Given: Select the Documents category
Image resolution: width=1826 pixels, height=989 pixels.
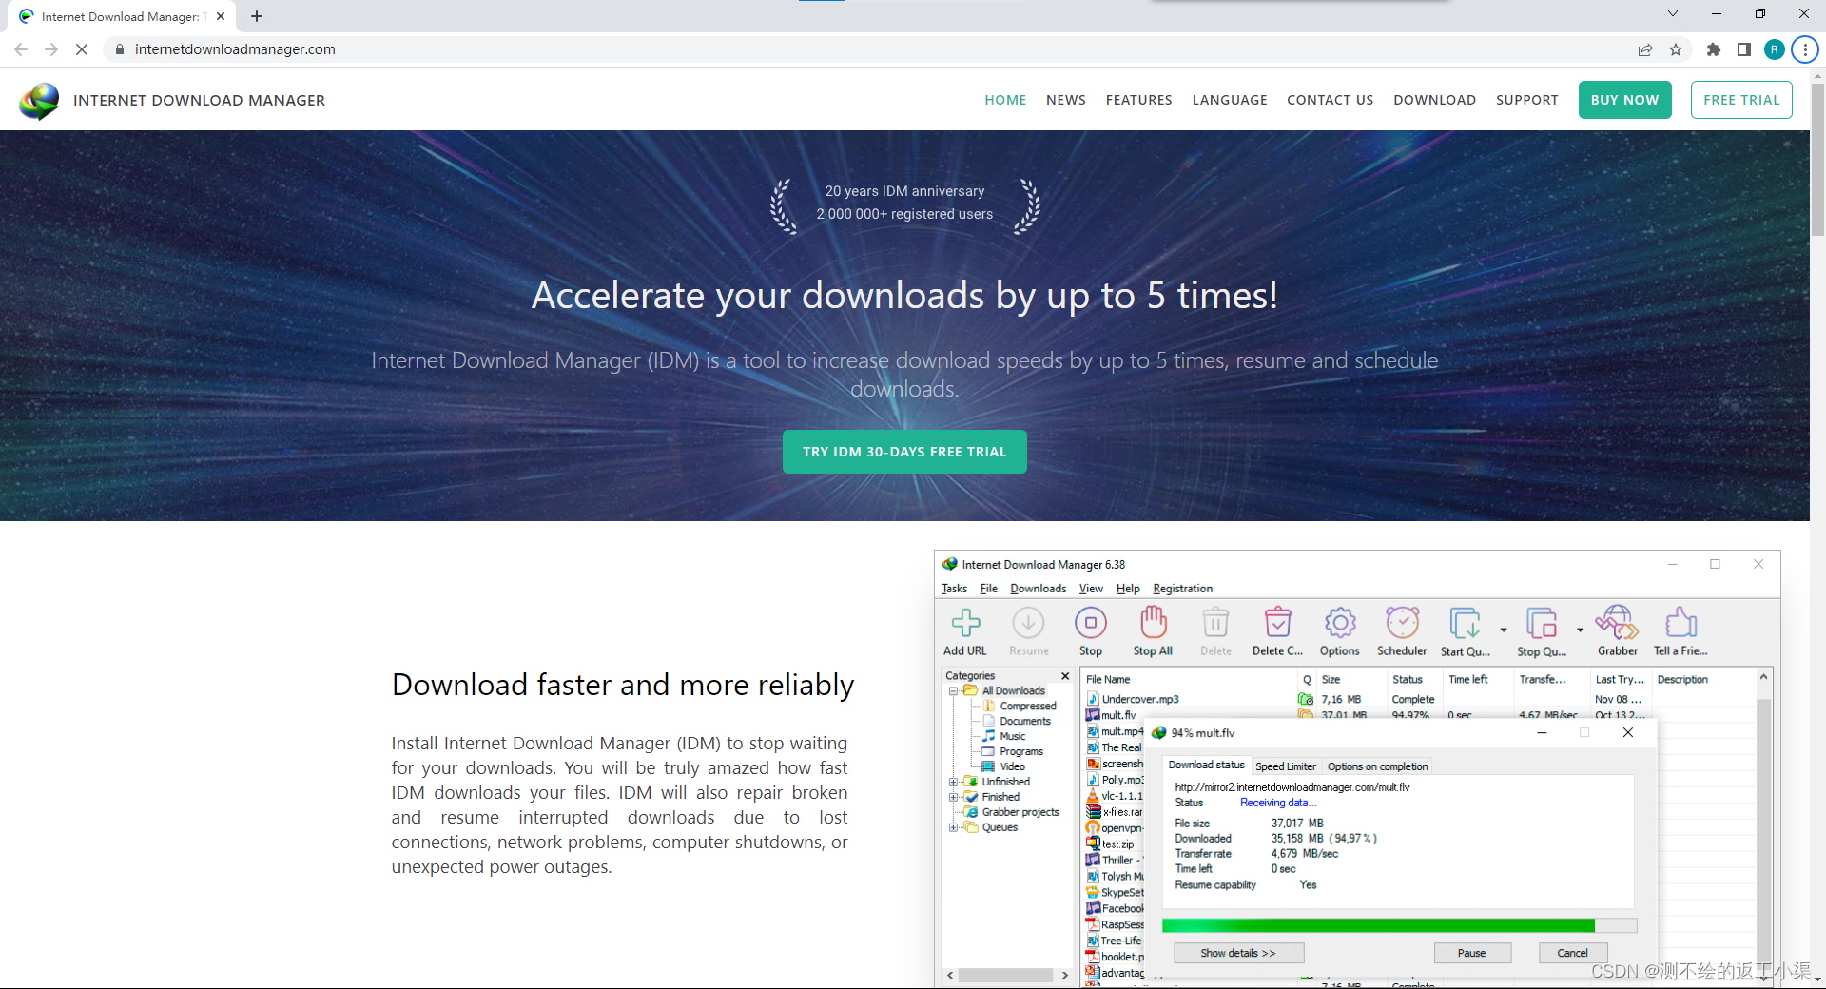Looking at the screenshot, I should tap(1024, 722).
